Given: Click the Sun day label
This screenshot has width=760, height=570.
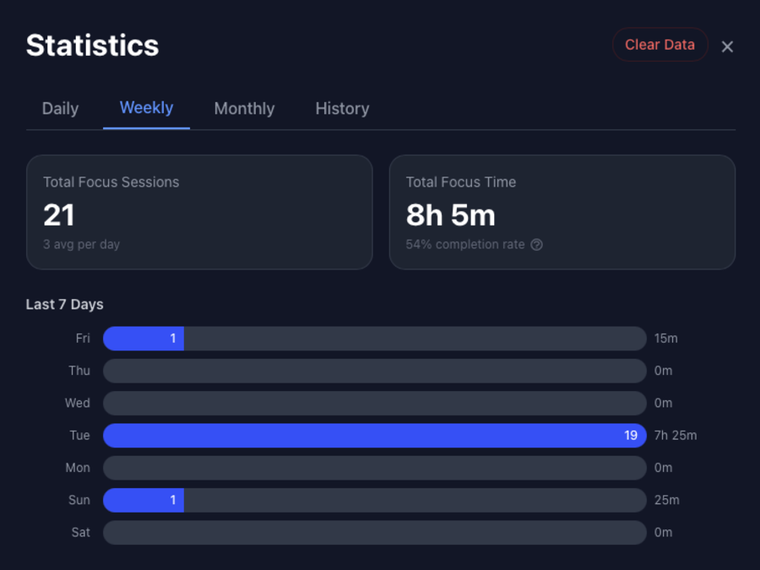Looking at the screenshot, I should click(x=79, y=500).
